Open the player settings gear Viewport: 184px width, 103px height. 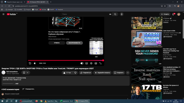point(91,63)
